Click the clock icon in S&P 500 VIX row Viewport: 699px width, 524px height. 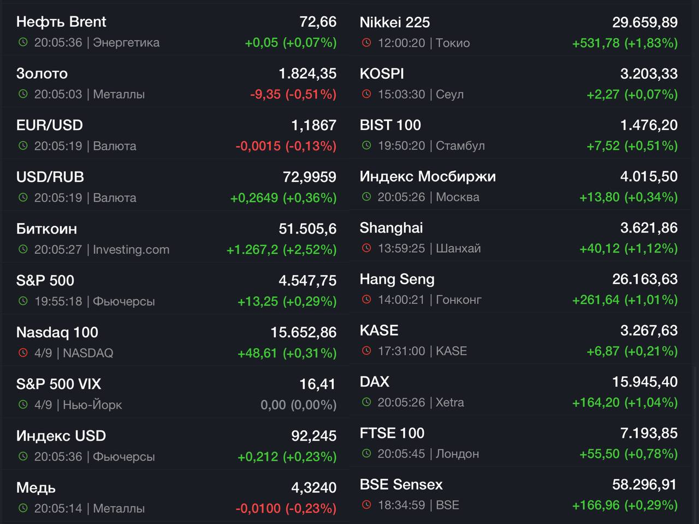click(x=23, y=405)
